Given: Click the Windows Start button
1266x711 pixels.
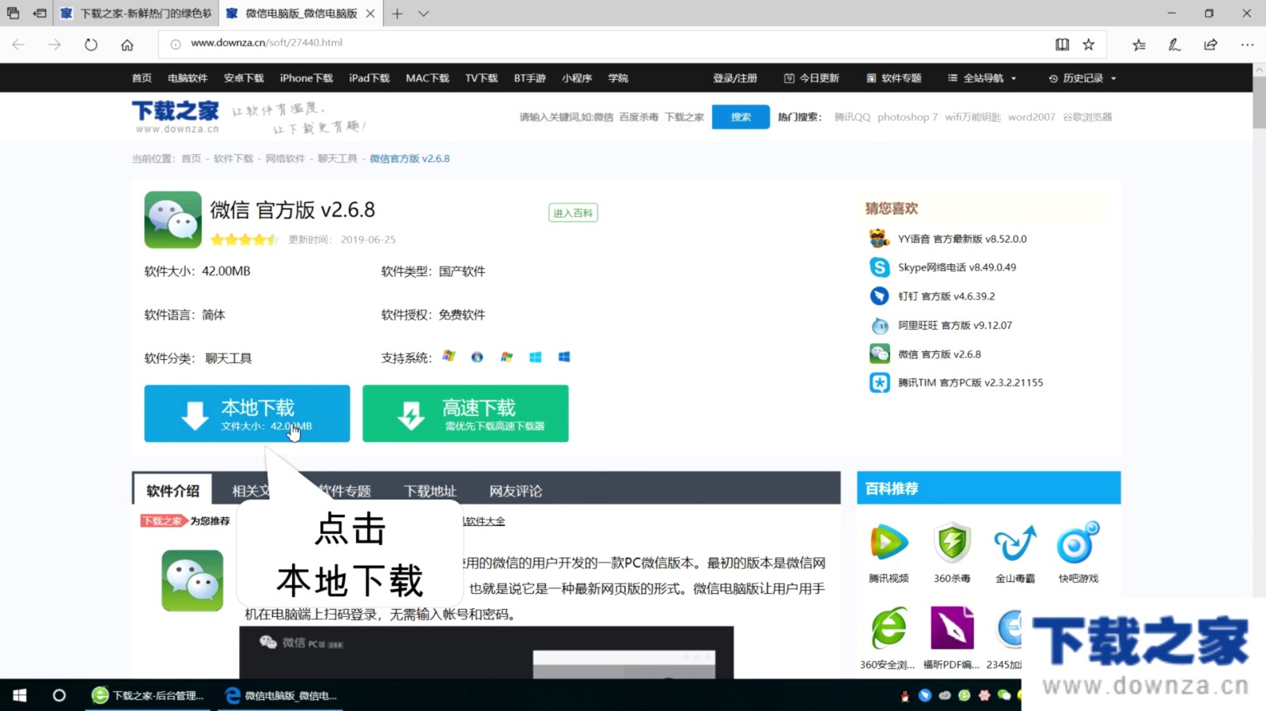Looking at the screenshot, I should coord(20,695).
